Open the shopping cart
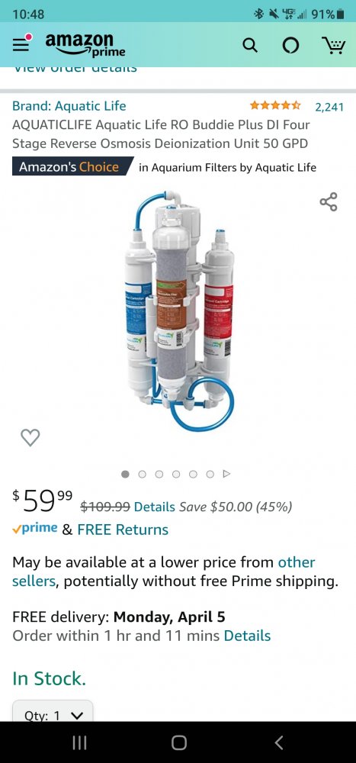The height and width of the screenshot is (763, 356). [x=334, y=45]
